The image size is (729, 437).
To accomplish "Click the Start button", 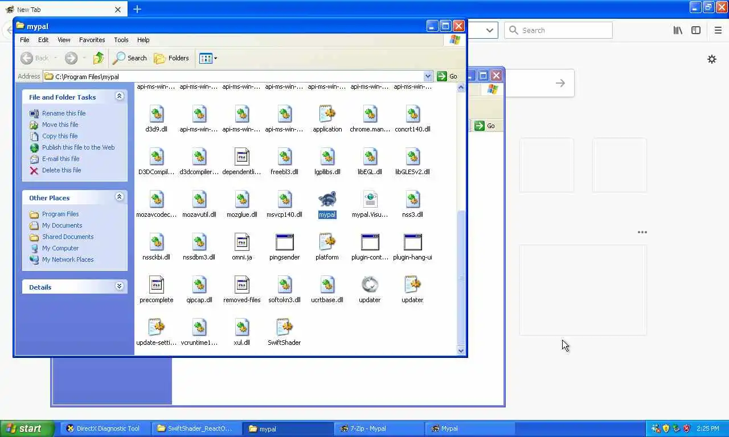I will [27, 428].
